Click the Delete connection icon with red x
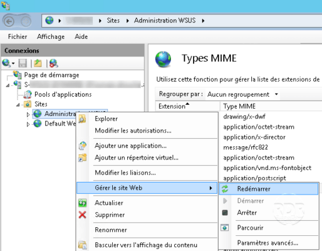This screenshot has width=322, height=251. [x=54, y=63]
